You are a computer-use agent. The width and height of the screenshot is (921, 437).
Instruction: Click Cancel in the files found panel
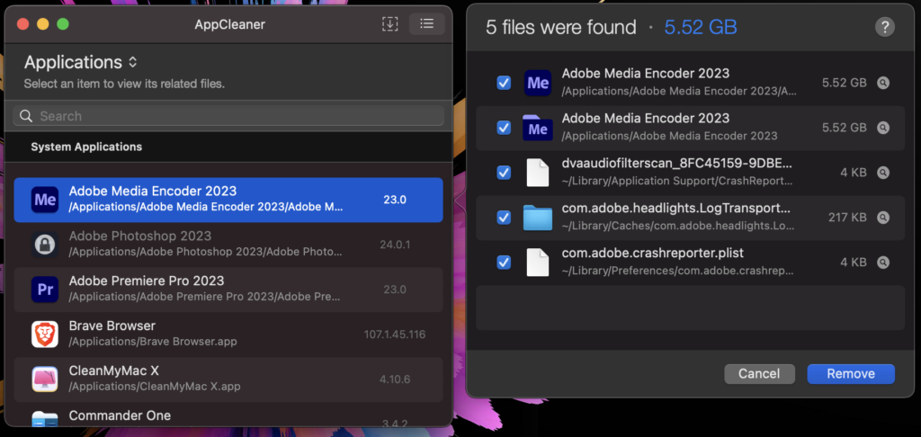pos(759,373)
